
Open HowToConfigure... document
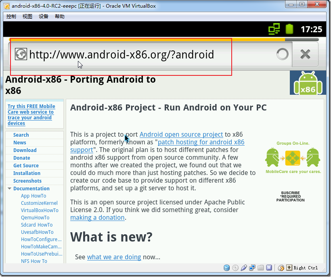[41, 240]
